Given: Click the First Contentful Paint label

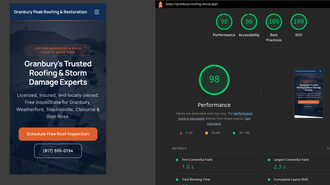Looking at the screenshot, I should pyautogui.click(x=197, y=160).
